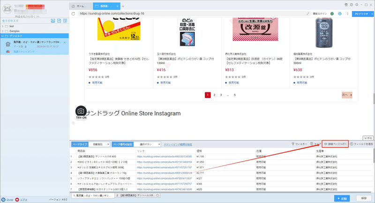The image size is (375, 203).
Task: Click the ¥856 product thumbnail image
Action: (119, 29)
